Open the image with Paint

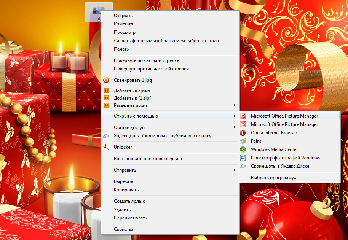click(289, 141)
